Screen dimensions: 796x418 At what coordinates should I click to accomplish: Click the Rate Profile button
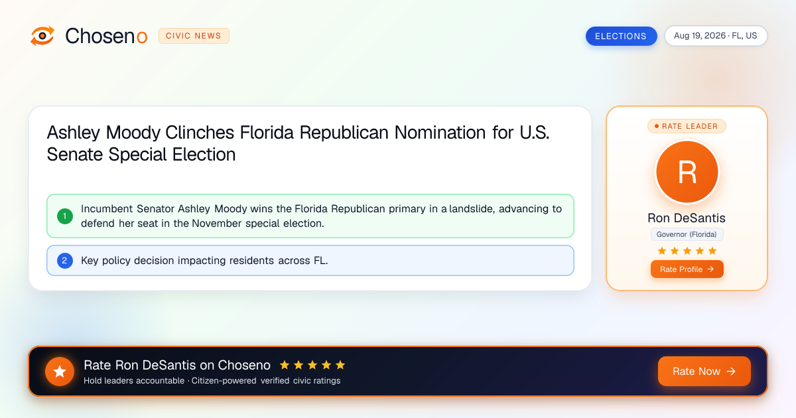687,269
